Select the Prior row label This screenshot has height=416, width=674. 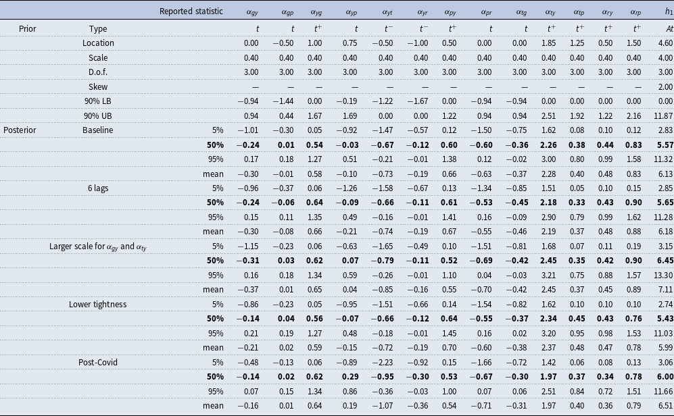point(28,28)
